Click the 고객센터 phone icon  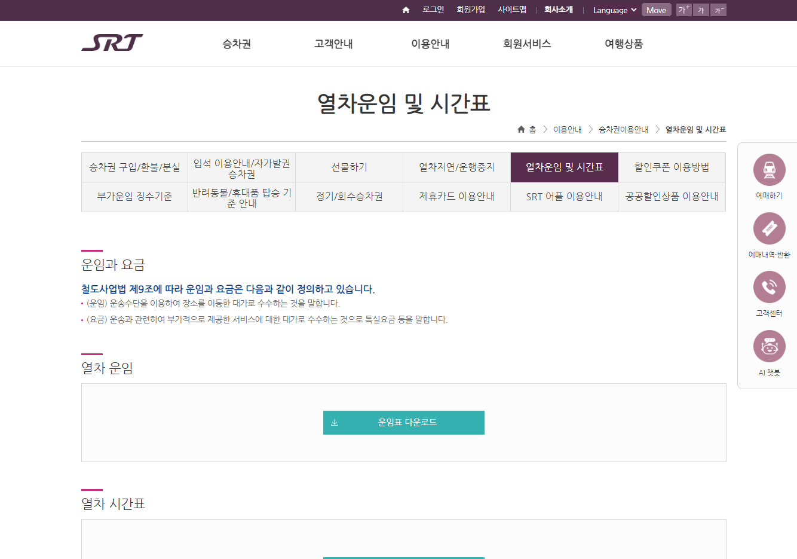click(769, 287)
